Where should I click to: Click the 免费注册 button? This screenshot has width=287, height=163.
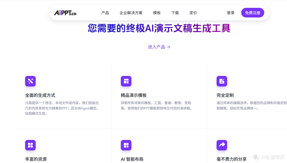coord(253,13)
